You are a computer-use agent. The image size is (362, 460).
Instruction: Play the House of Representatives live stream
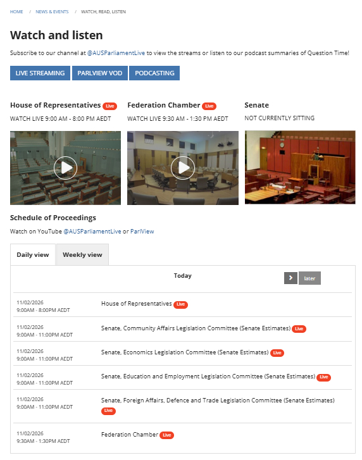point(65,168)
